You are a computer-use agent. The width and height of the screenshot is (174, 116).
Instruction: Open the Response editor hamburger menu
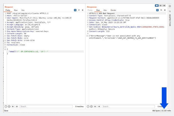coord(165,10)
